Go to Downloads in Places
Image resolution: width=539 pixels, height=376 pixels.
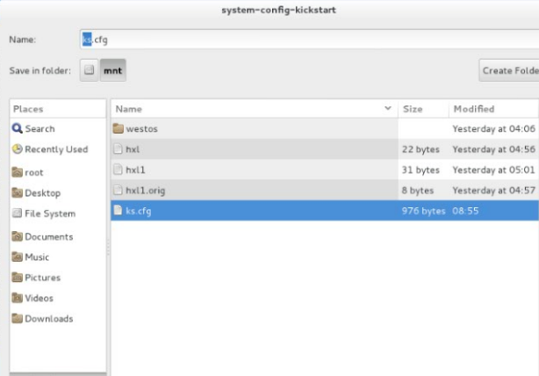point(49,319)
